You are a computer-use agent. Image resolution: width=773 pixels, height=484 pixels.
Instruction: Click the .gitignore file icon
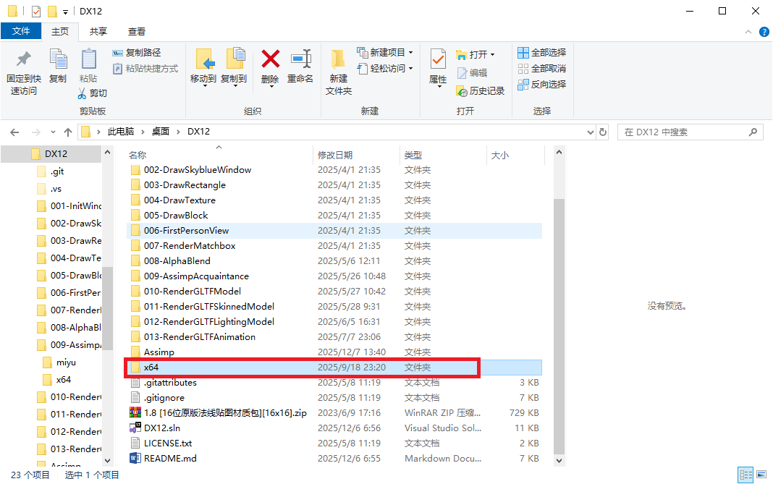click(x=135, y=398)
